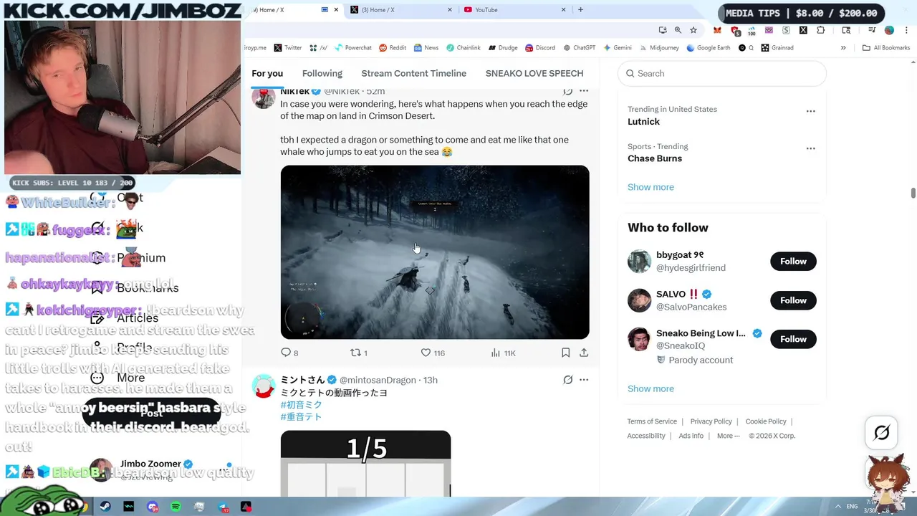Open Privacy Policy link

point(711,421)
